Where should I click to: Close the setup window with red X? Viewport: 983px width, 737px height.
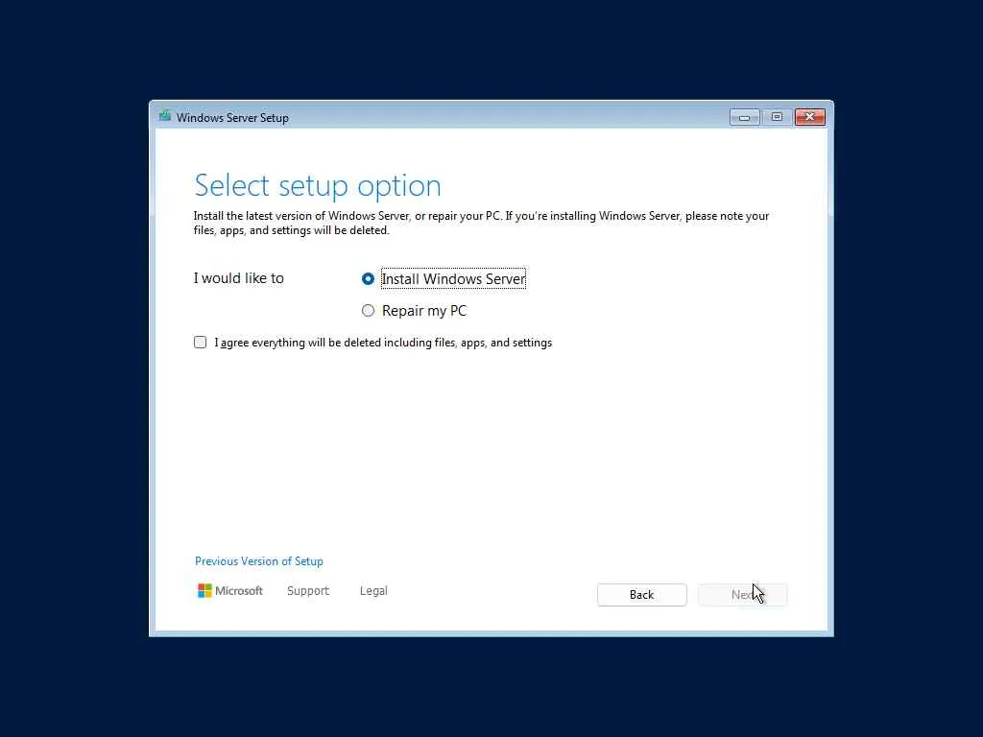(810, 117)
